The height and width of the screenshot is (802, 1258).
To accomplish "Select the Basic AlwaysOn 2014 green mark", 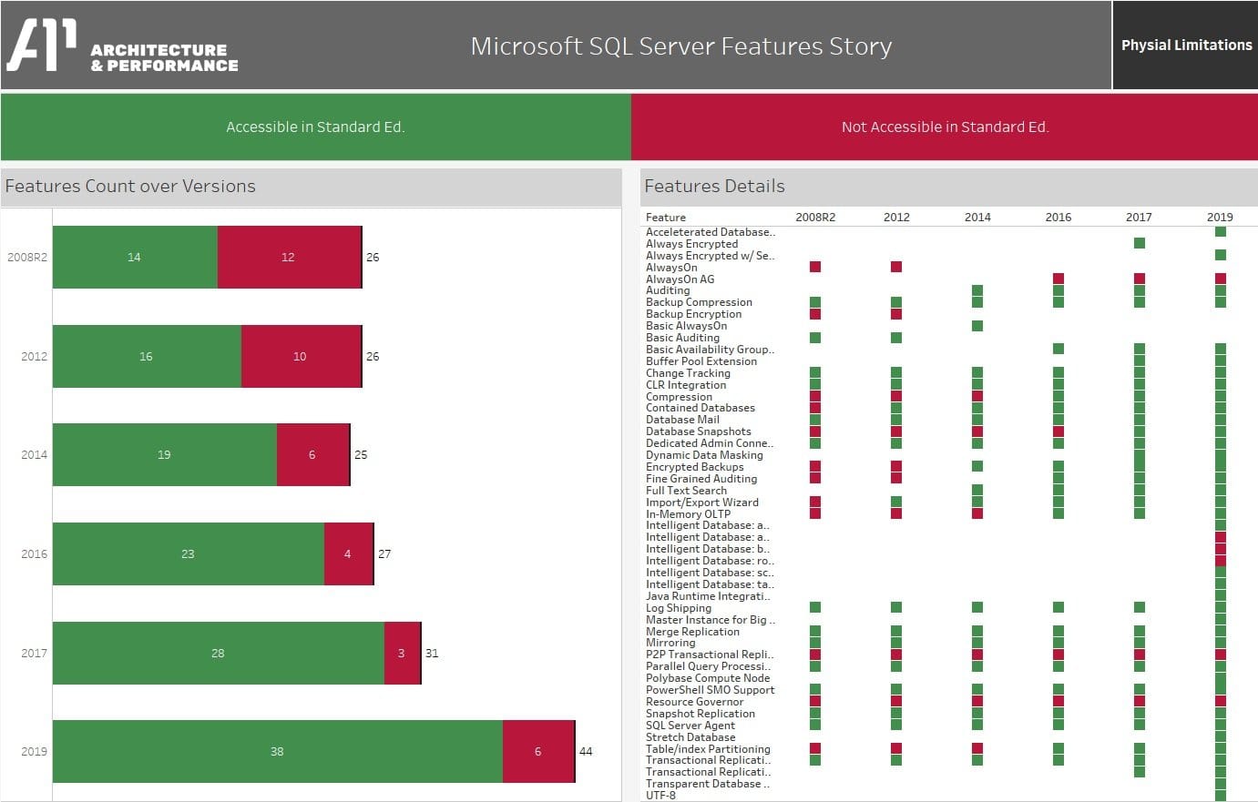I will (977, 326).
